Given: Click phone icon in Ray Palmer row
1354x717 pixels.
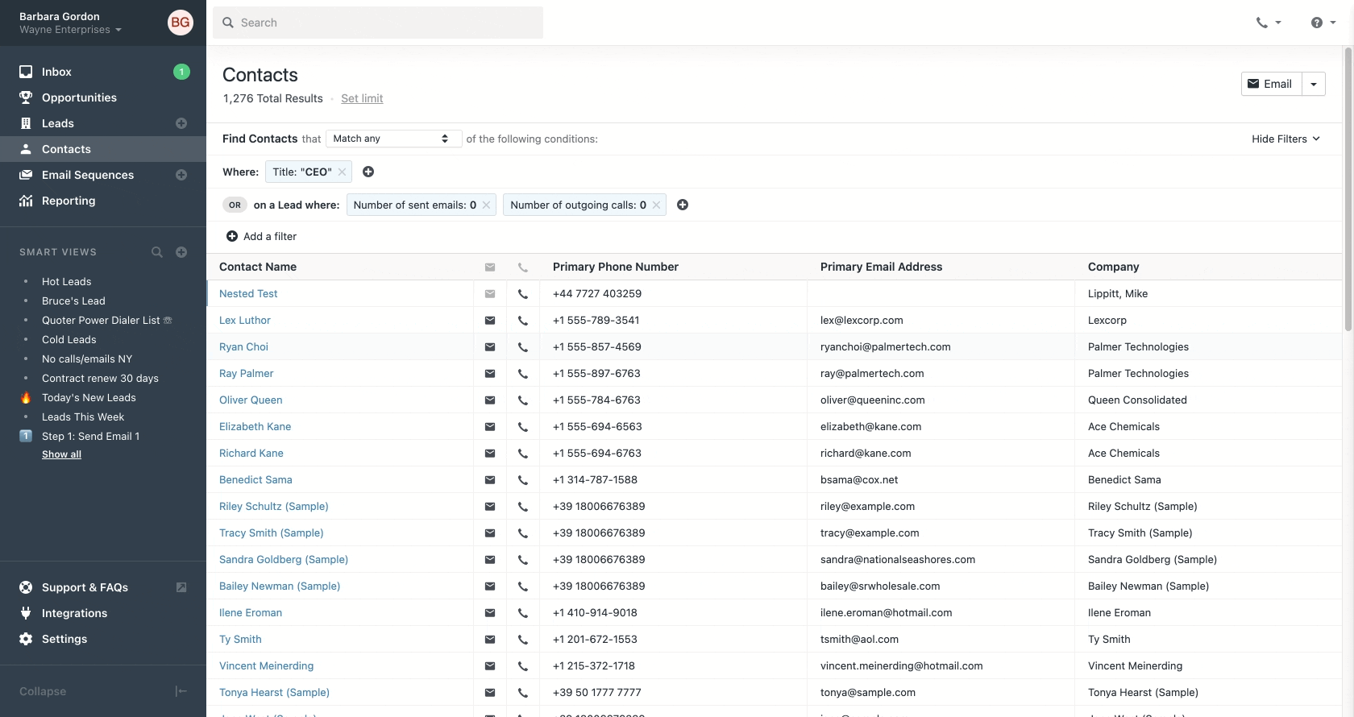Looking at the screenshot, I should [x=523, y=374].
